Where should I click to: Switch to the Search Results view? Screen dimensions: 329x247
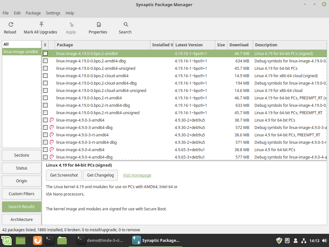pos(22,207)
